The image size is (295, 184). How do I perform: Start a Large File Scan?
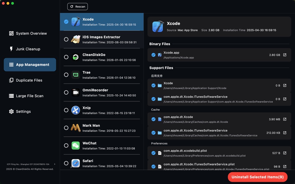click(x=30, y=96)
